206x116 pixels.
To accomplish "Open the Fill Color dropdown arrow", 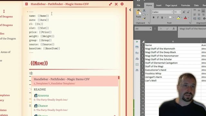I will tap(182, 17).
